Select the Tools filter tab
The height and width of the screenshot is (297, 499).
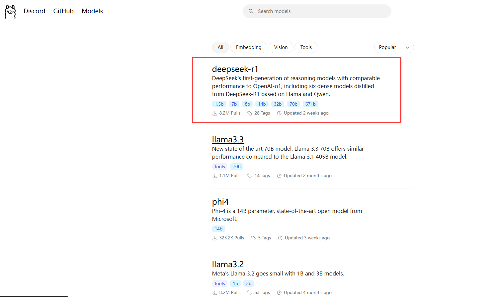[x=306, y=47]
